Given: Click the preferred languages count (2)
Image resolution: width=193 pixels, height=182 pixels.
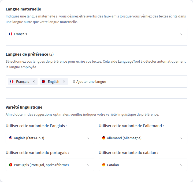Looking at the screenshot, I should click(51, 54).
